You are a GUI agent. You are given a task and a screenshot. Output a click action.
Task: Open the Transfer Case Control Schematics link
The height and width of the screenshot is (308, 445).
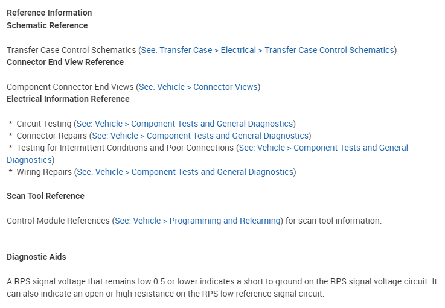tap(267, 50)
